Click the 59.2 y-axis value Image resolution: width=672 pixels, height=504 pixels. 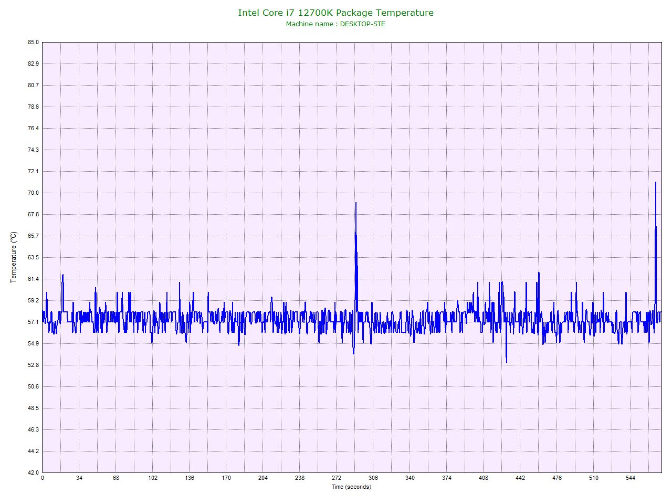pyautogui.click(x=34, y=300)
